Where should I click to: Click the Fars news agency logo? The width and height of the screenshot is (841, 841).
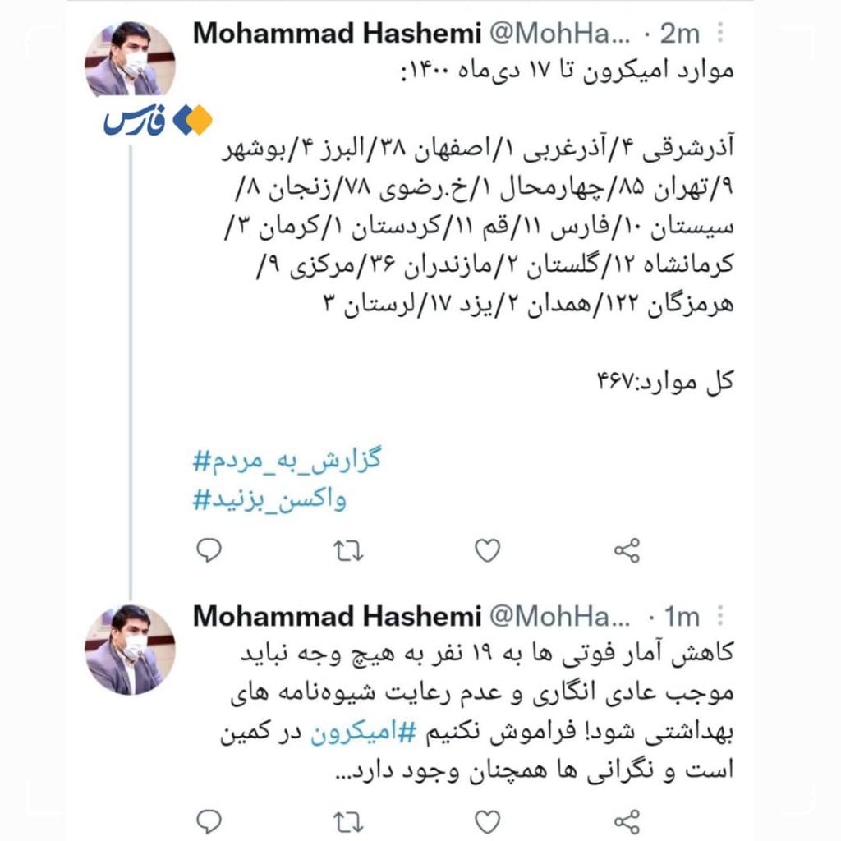[158, 119]
